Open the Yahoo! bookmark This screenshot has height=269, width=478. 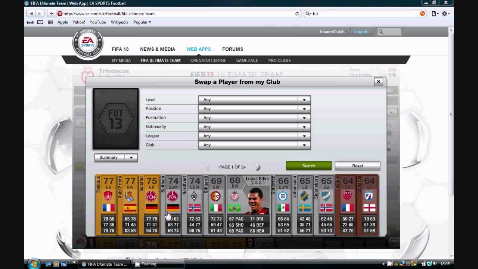79,22
